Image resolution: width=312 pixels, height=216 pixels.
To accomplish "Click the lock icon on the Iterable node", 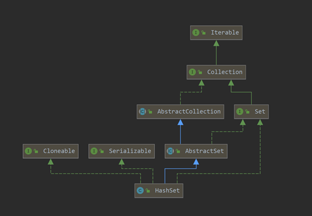I will pyautogui.click(x=203, y=33).
